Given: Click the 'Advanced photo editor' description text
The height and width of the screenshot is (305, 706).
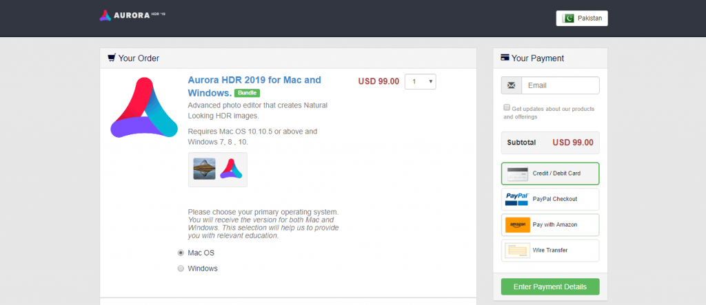Looking at the screenshot, I should [258, 111].
